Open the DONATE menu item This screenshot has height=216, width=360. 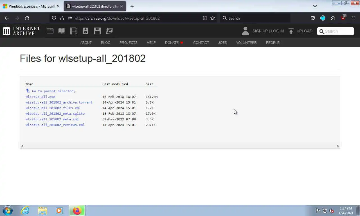coord(174,43)
